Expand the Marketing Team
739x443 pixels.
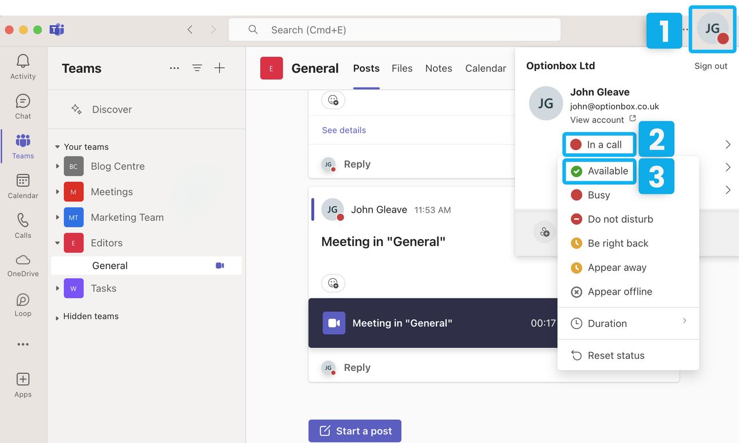[x=57, y=217]
